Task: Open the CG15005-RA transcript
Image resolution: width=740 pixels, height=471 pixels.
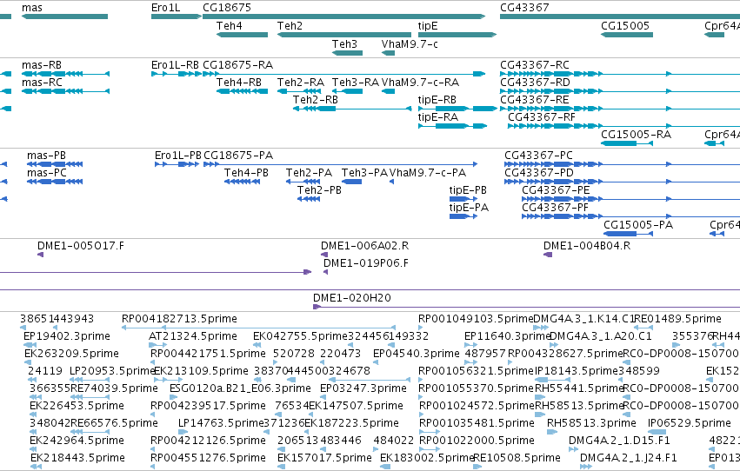Action: [627, 143]
